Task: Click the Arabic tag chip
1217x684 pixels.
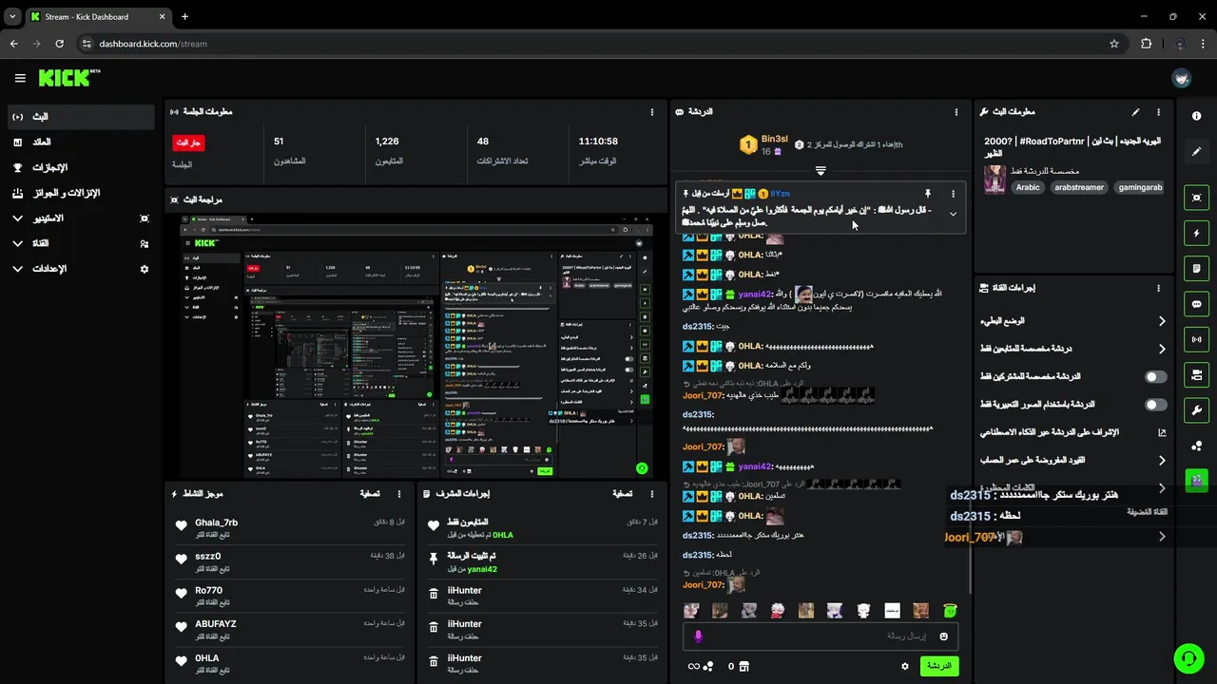Action: coord(1028,187)
